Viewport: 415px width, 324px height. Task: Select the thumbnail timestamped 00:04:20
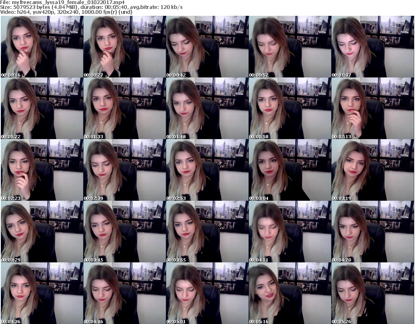pyautogui.click(x=373, y=232)
